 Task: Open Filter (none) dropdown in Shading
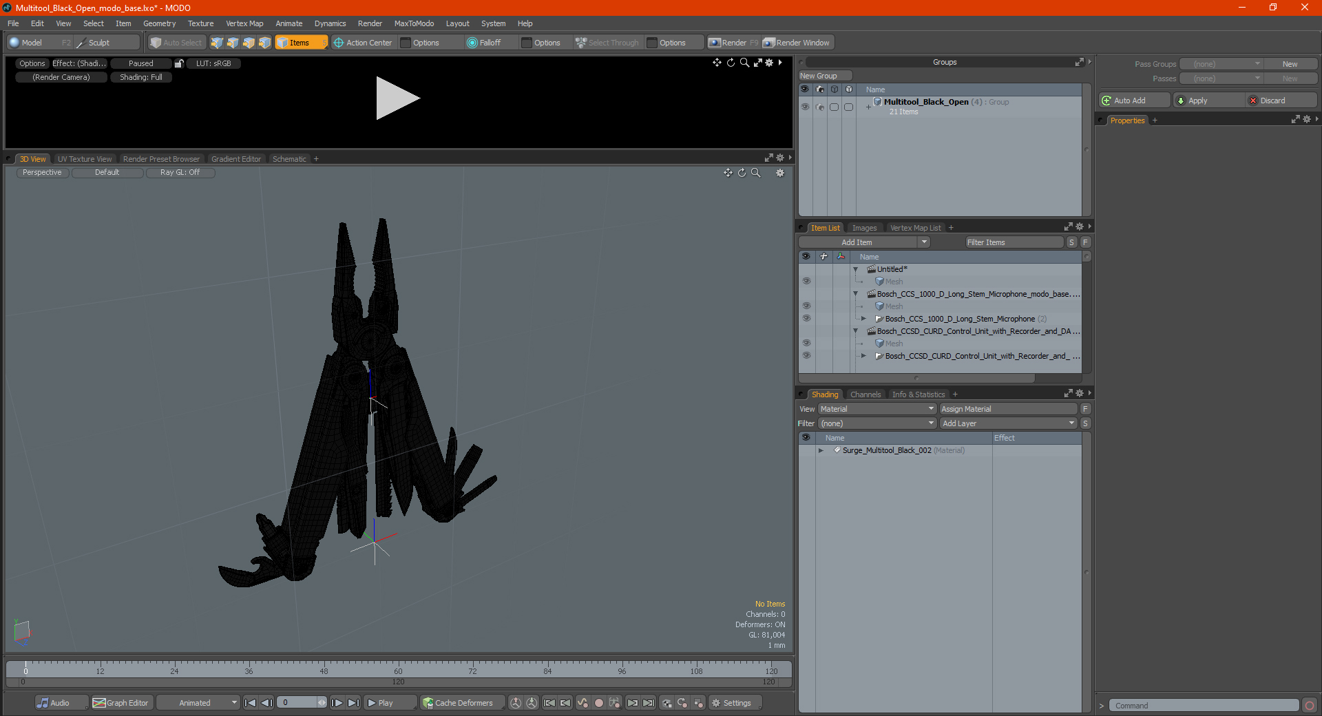[877, 423]
